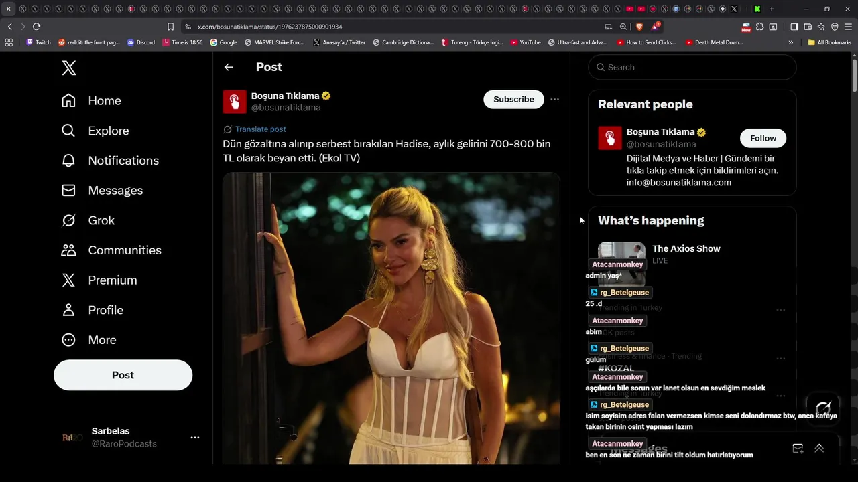Open Boşuna Tıklama's avatar in Relevant people
This screenshot has width=858, height=482.
coord(610,138)
